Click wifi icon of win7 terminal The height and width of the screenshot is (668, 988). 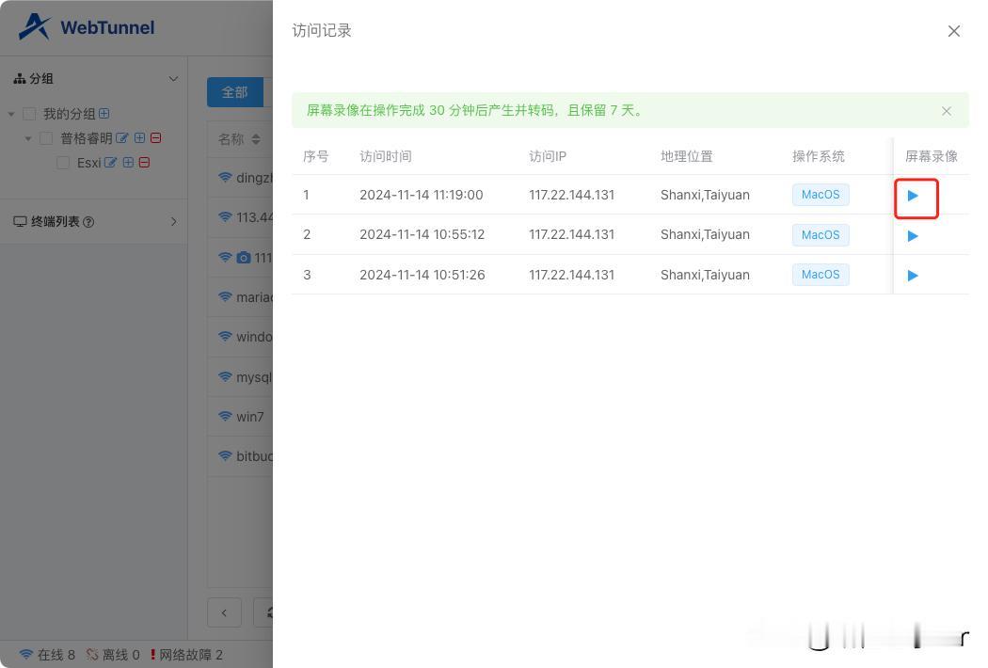pyautogui.click(x=225, y=417)
